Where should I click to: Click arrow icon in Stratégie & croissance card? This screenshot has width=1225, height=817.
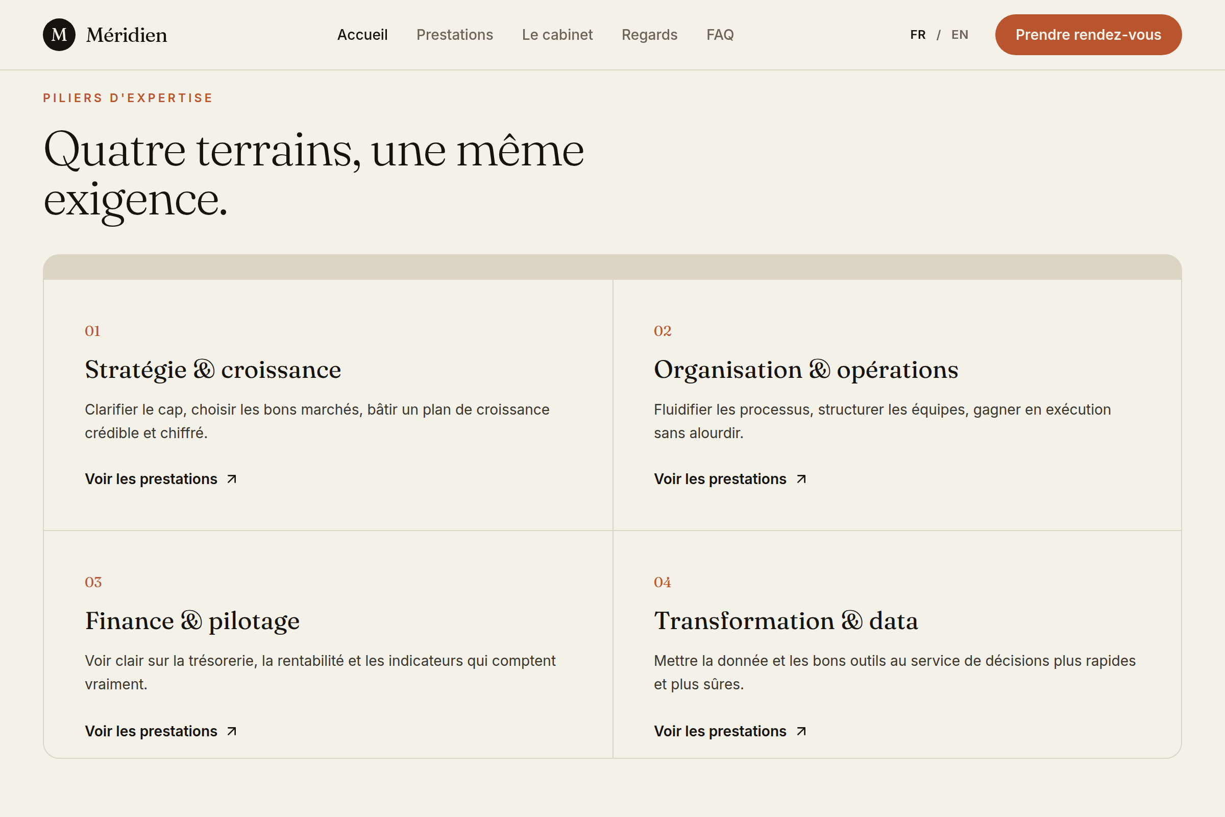pos(232,479)
